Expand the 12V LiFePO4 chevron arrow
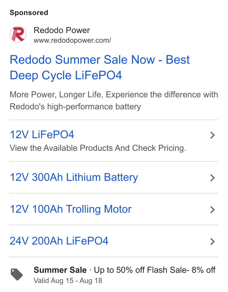This screenshot has height=292, width=228. click(x=212, y=135)
